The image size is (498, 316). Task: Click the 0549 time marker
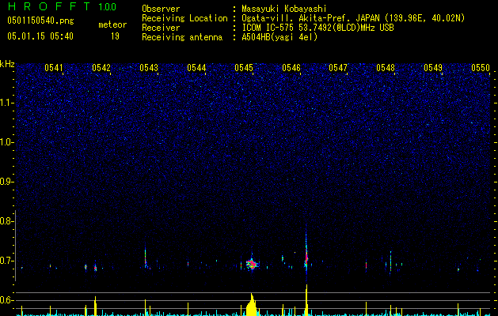click(433, 67)
